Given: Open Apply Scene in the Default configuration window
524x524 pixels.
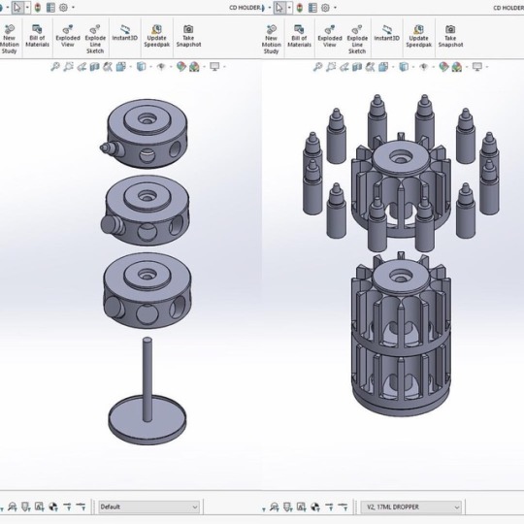Looking at the screenshot, I should click(194, 67).
